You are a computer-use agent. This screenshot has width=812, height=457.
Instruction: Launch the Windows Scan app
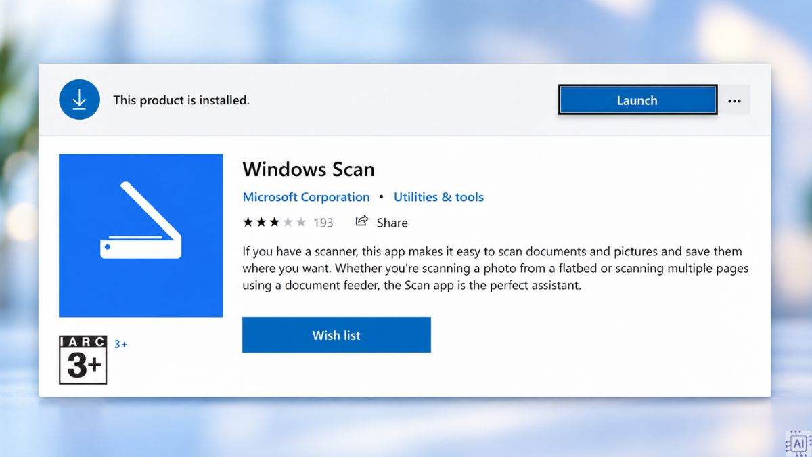[x=637, y=100]
